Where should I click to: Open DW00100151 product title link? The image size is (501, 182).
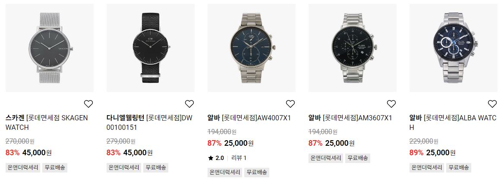click(150, 122)
